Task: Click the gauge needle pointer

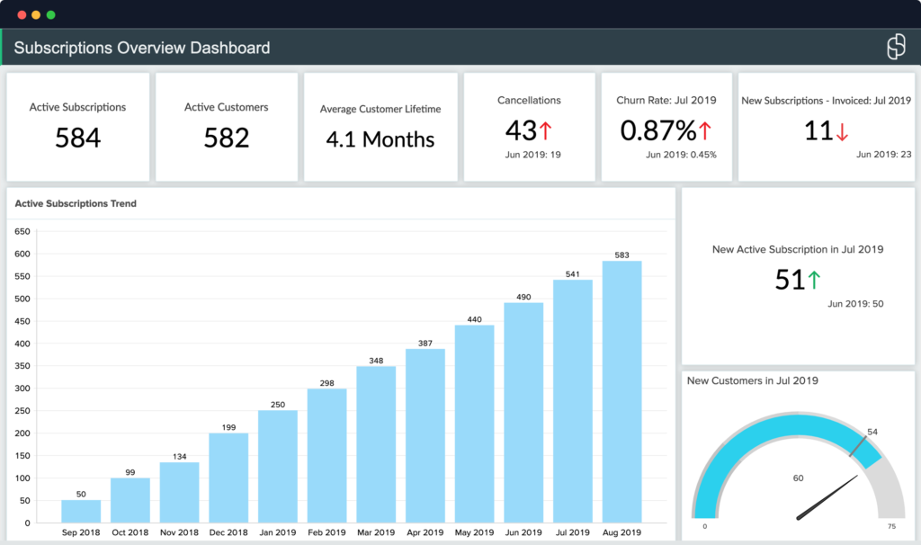Action: tap(827, 497)
